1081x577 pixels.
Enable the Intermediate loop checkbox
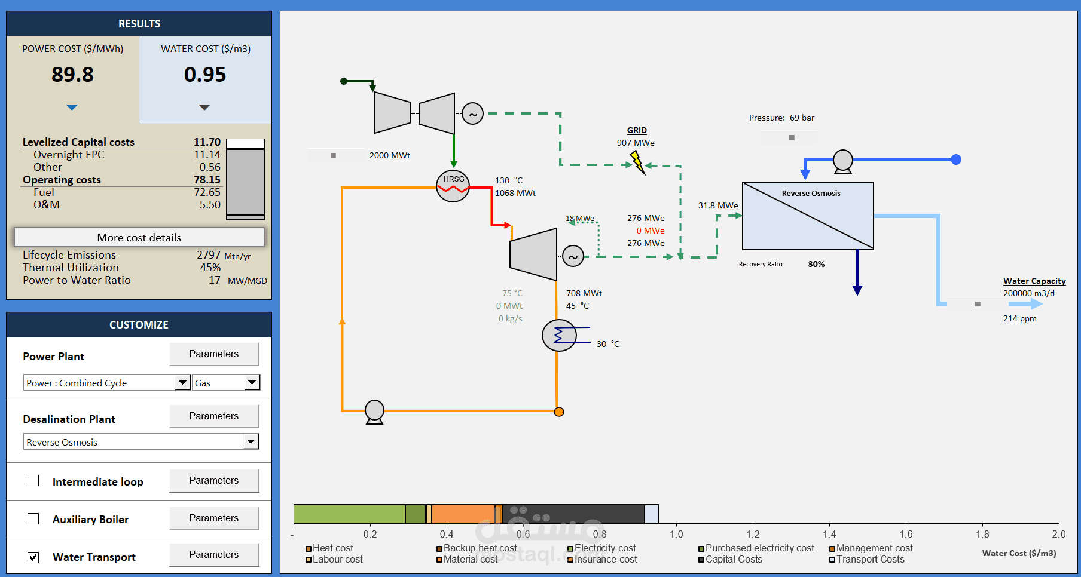click(x=33, y=481)
